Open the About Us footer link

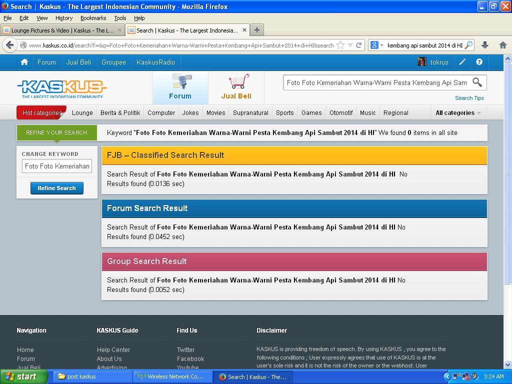click(x=109, y=358)
